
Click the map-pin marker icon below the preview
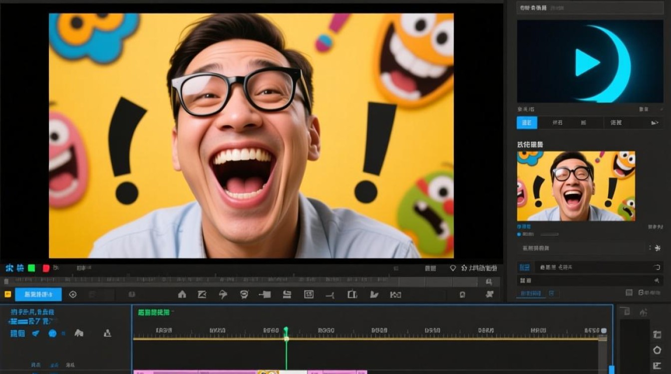click(453, 268)
